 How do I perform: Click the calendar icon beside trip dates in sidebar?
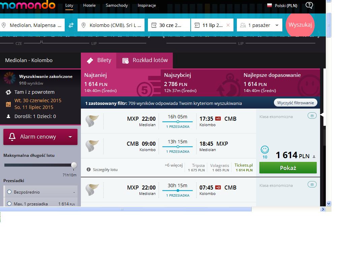(x=8, y=104)
